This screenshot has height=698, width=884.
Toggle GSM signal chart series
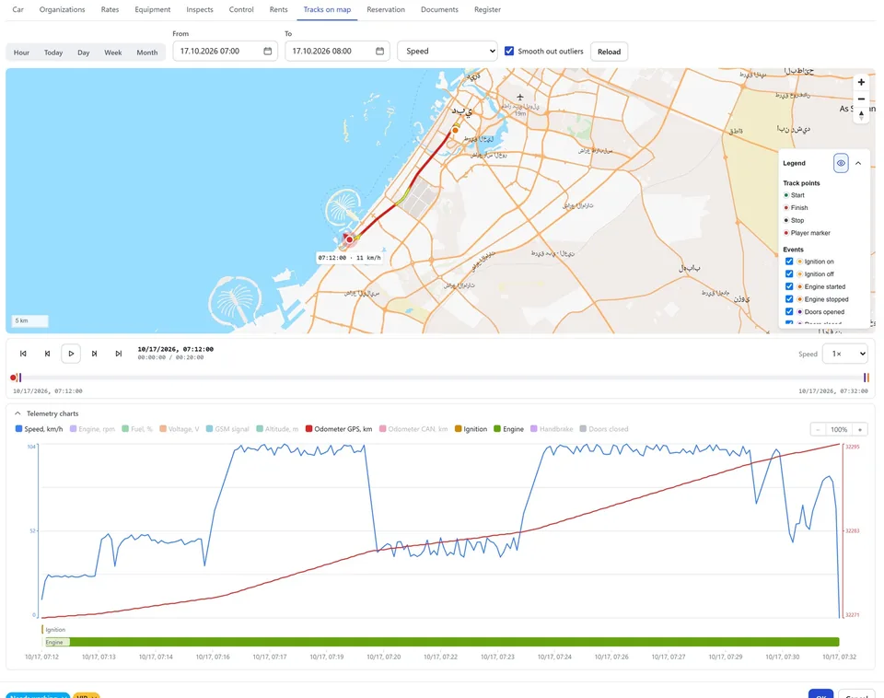pos(227,429)
